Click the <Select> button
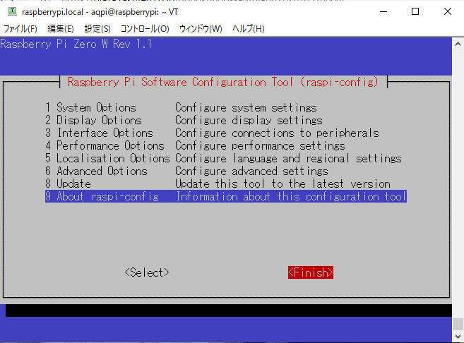This screenshot has height=343, width=464. 147,272
